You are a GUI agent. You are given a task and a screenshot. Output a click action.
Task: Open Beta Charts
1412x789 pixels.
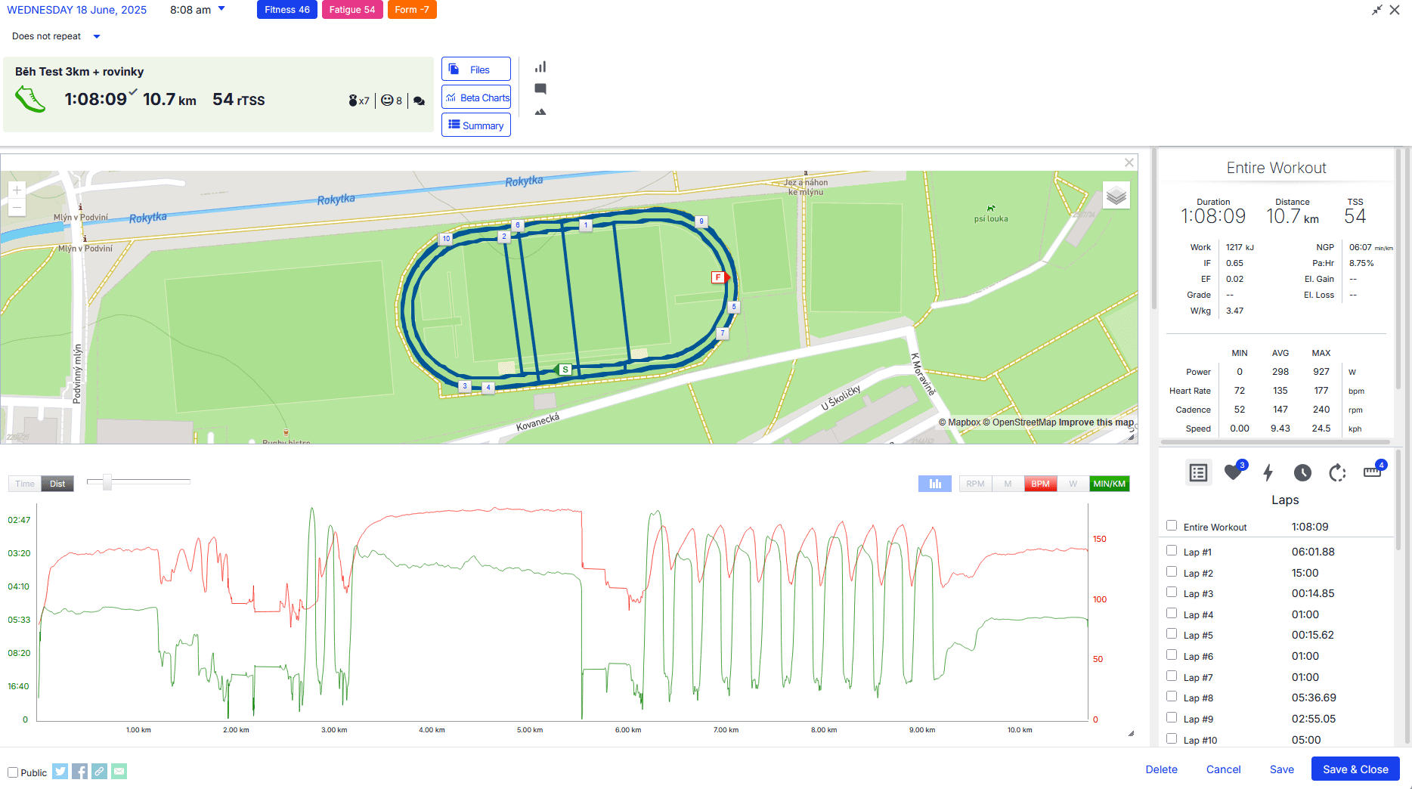click(476, 97)
